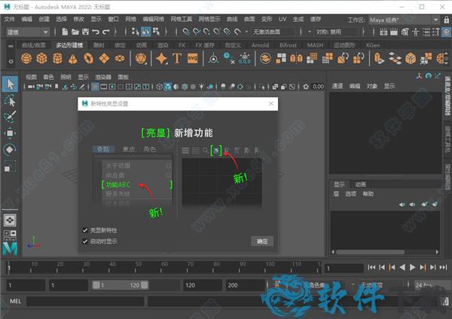Switch to the 多边形建模 shelf tab
This screenshot has height=319, width=452.
click(69, 45)
